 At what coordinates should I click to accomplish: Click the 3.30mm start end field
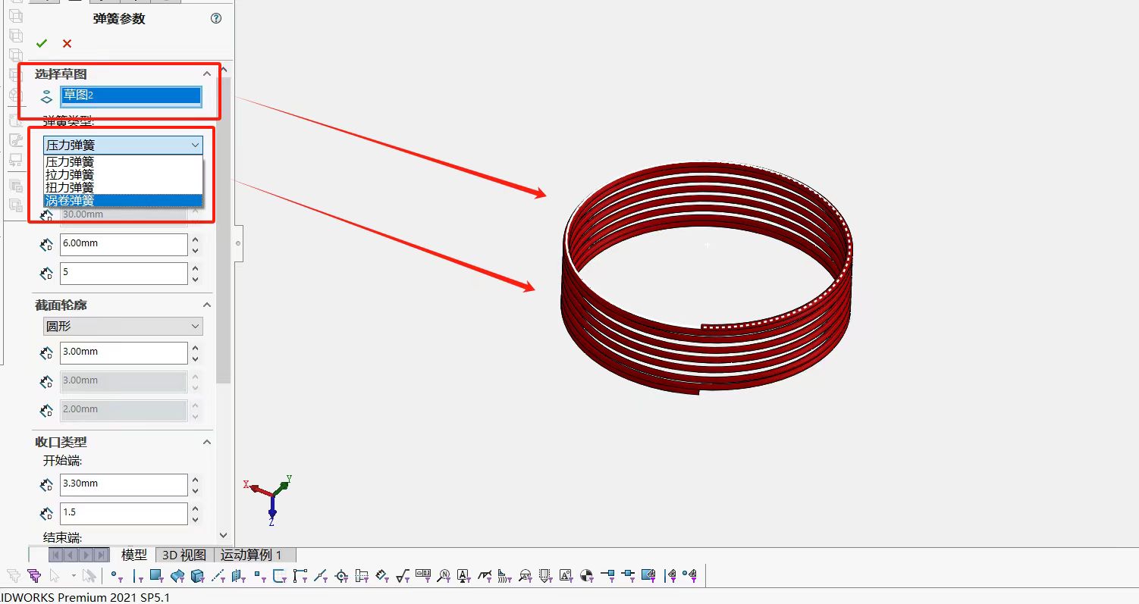click(x=124, y=485)
